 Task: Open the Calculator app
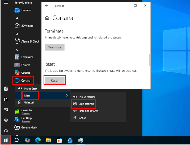point(24,57)
